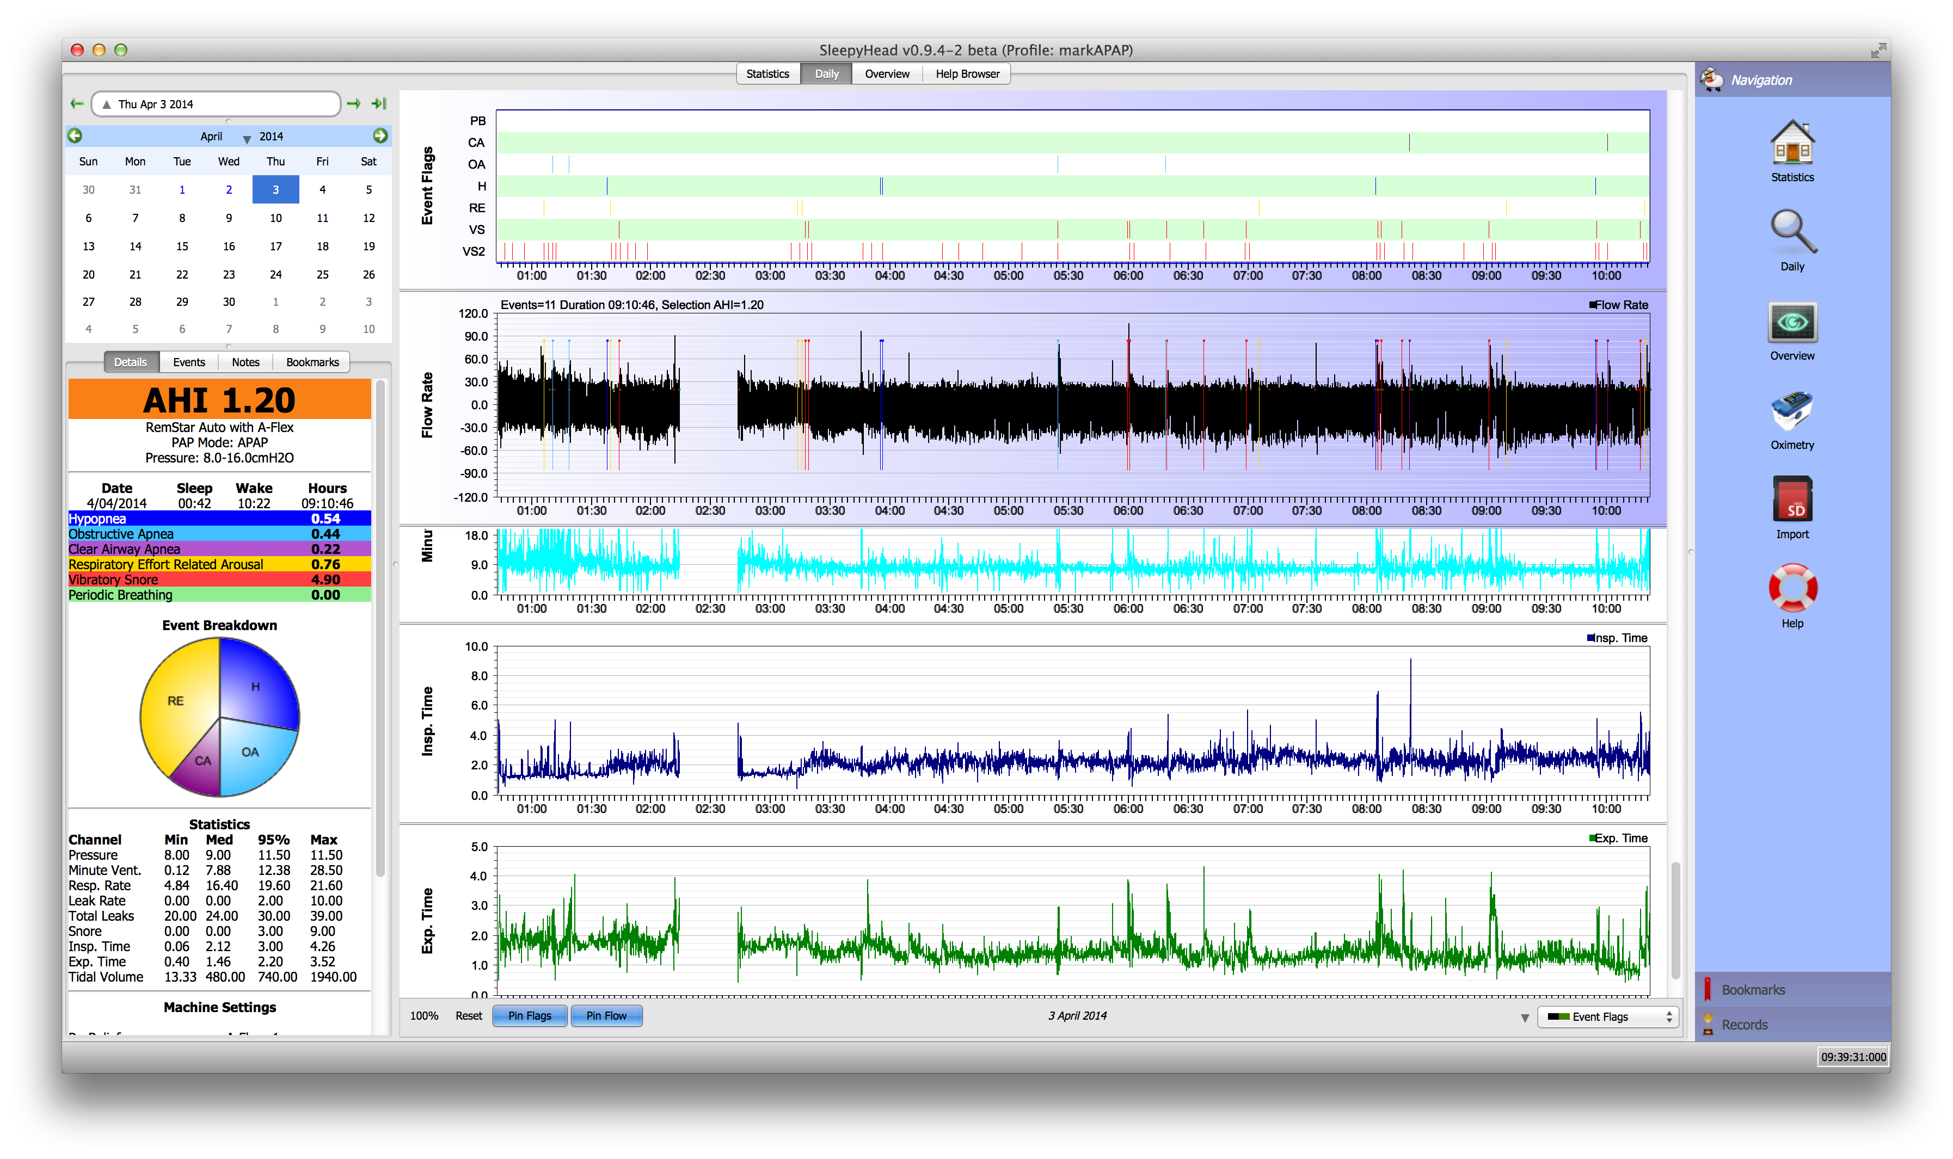Go to the previous day with the left green arrow
The height and width of the screenshot is (1159, 1953).
click(x=77, y=104)
